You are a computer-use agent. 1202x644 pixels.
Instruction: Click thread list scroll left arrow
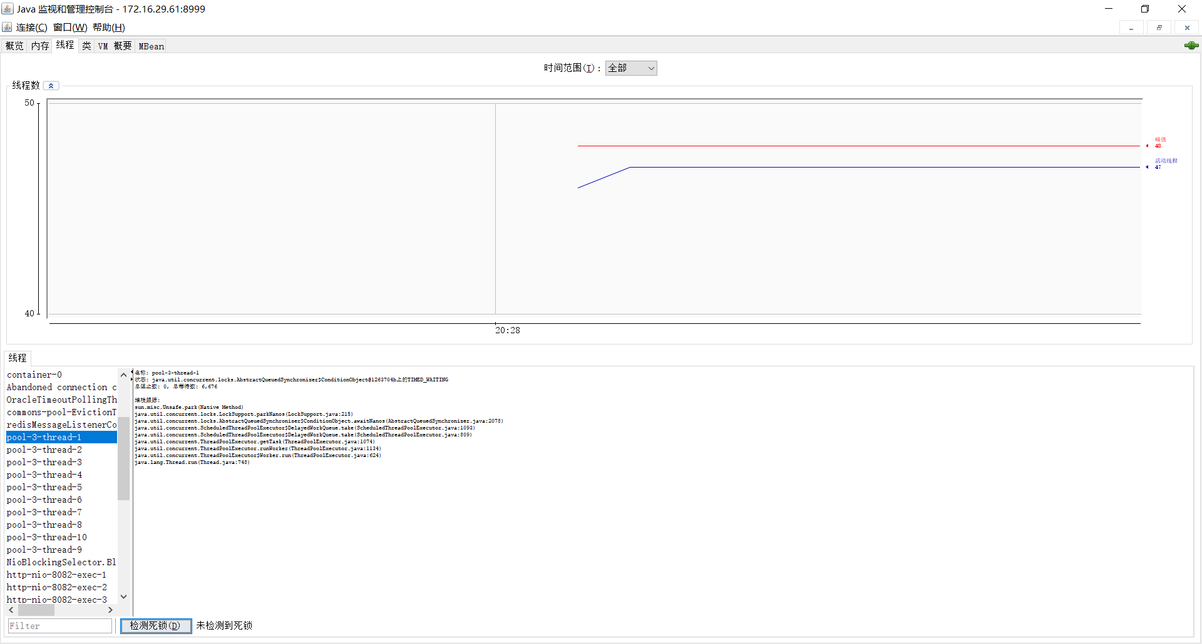(11, 610)
